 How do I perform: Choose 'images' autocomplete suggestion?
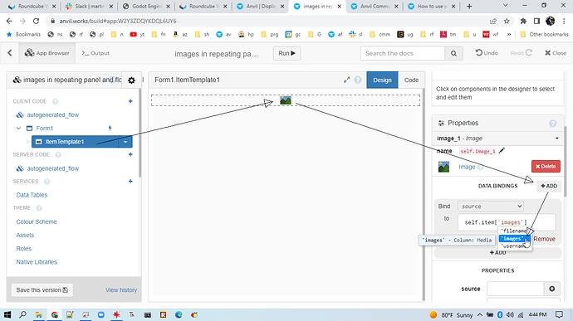514,238
